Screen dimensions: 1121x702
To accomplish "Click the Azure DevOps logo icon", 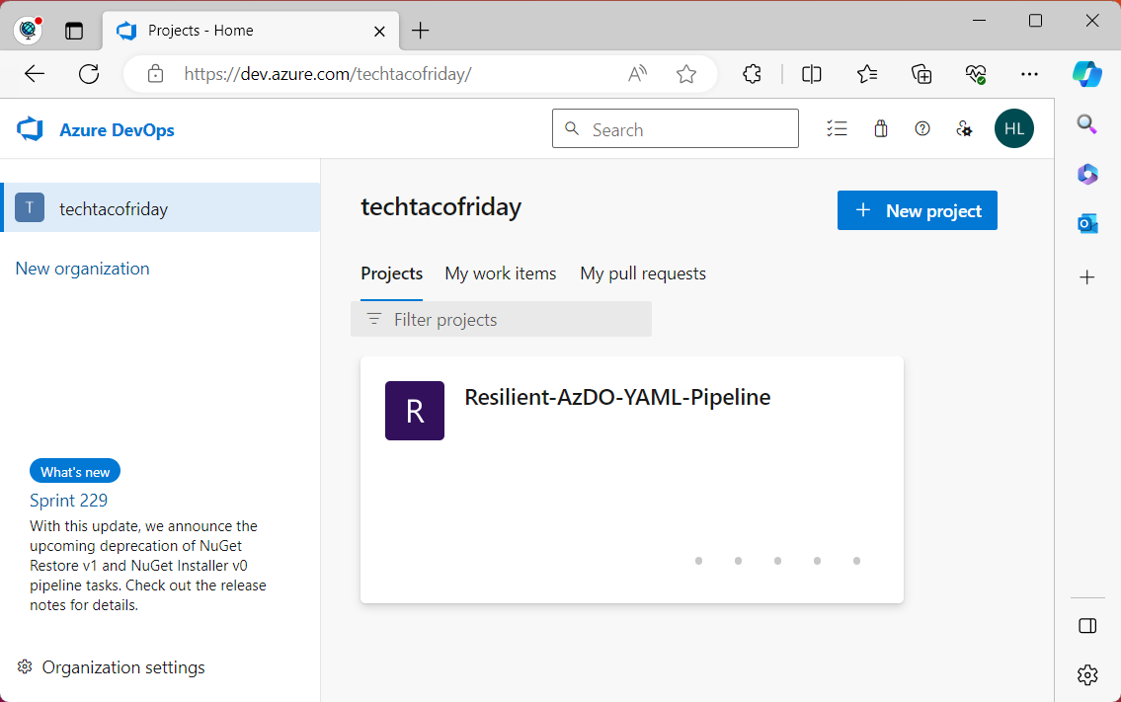I will [30, 129].
